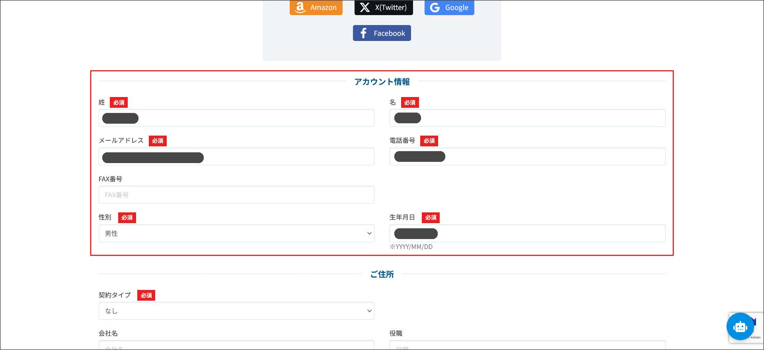This screenshot has width=764, height=350.
Task: Click the Facebook f logo icon
Action: pyautogui.click(x=363, y=33)
